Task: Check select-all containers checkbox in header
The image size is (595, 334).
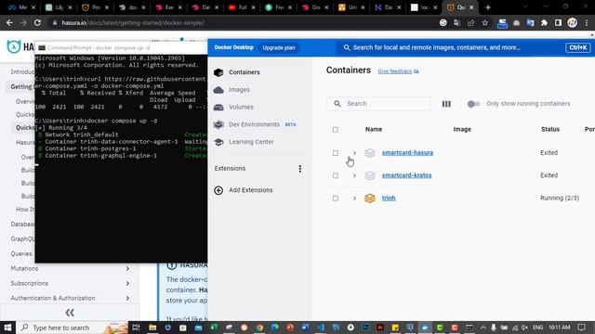Action: pyautogui.click(x=336, y=130)
